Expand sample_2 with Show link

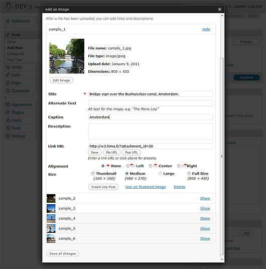[x=205, y=198]
